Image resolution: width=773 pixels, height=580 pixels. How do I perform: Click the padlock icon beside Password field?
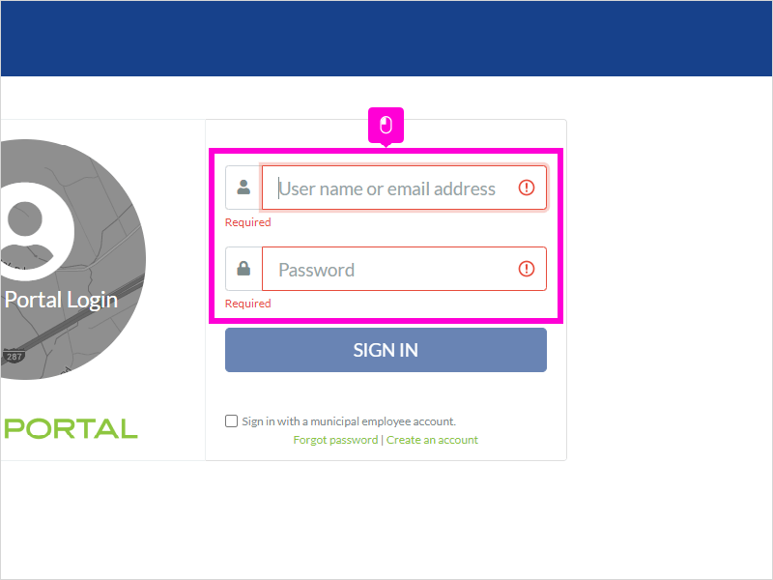click(x=243, y=269)
